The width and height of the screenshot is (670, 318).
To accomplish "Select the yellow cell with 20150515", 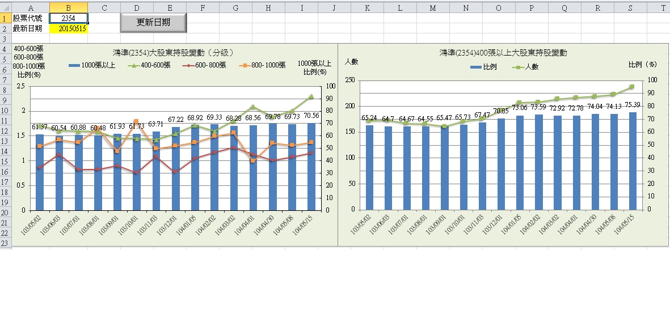I will tap(69, 28).
